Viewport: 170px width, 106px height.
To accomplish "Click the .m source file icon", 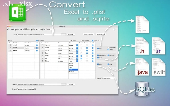I will (x=158, y=46).
